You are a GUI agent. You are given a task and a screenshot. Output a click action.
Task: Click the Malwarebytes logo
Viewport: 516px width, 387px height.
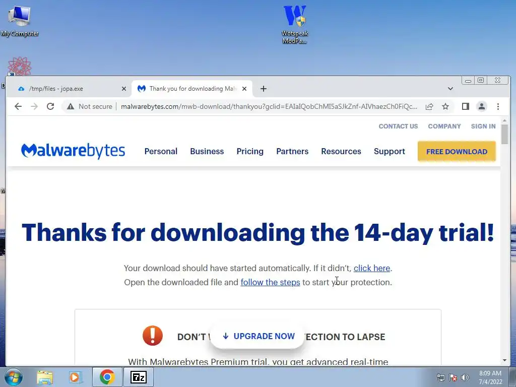coord(73,151)
